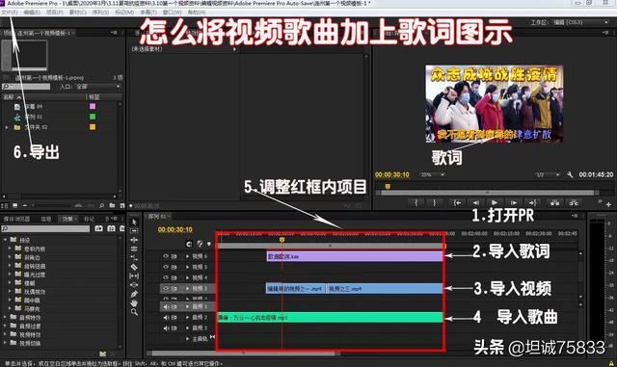Open the Edit menu

(x=32, y=13)
